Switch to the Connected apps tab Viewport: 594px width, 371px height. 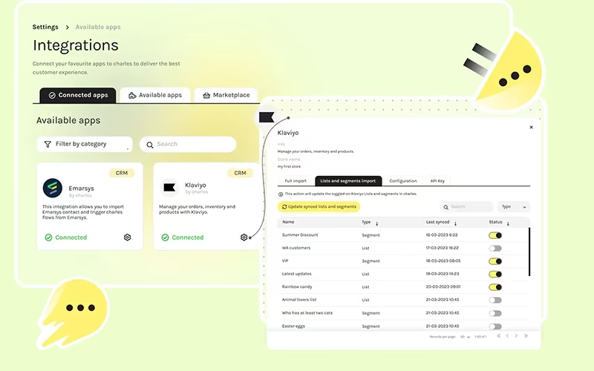[78, 95]
